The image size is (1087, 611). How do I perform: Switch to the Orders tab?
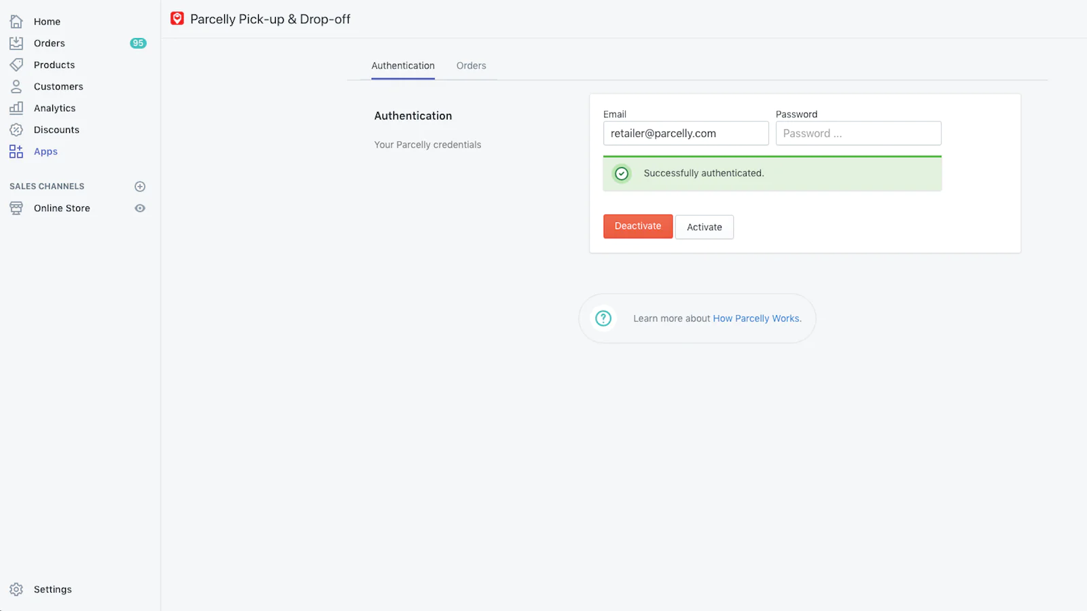[471, 66]
